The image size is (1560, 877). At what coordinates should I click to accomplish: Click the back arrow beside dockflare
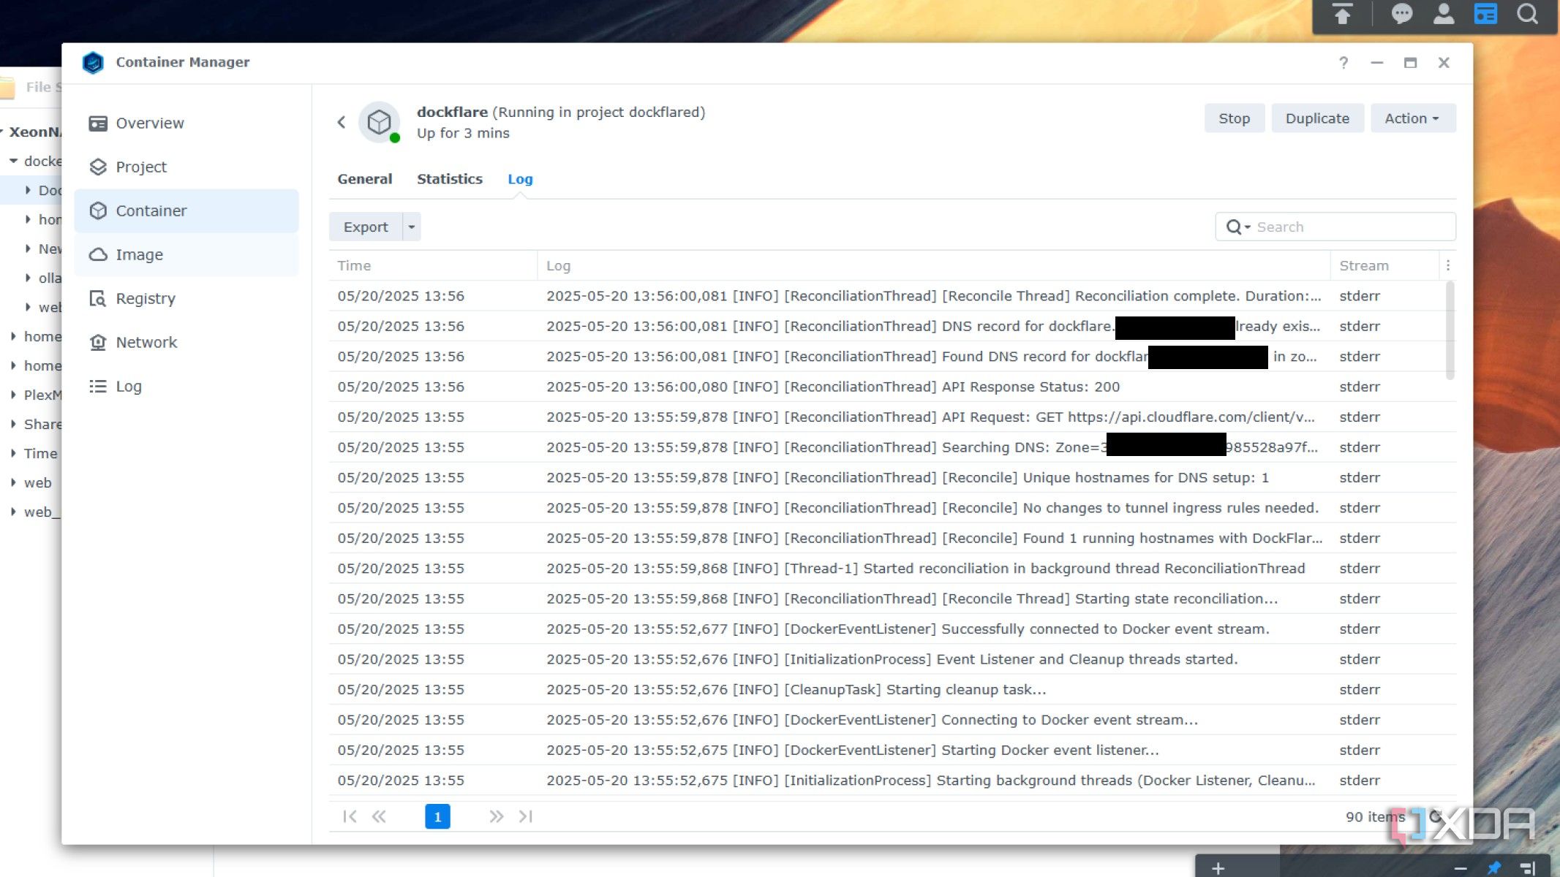point(341,122)
